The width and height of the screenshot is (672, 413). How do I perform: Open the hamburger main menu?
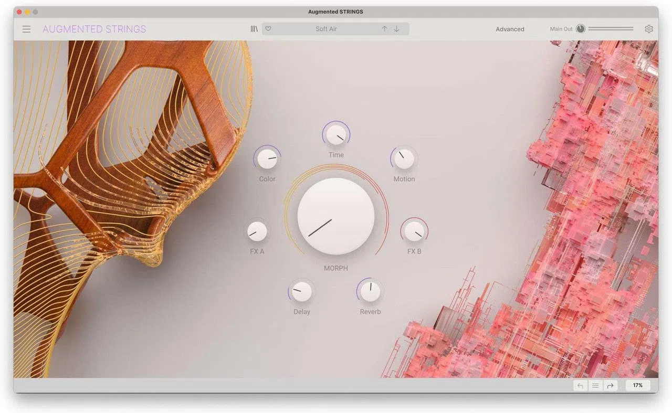pos(26,29)
